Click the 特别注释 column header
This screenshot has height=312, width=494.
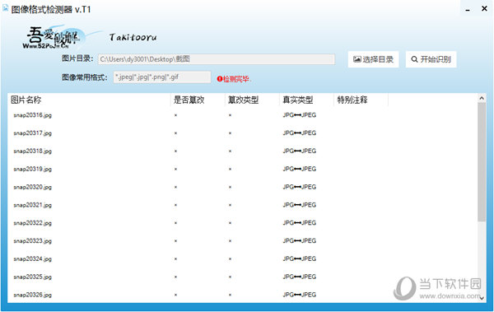[x=361, y=100]
